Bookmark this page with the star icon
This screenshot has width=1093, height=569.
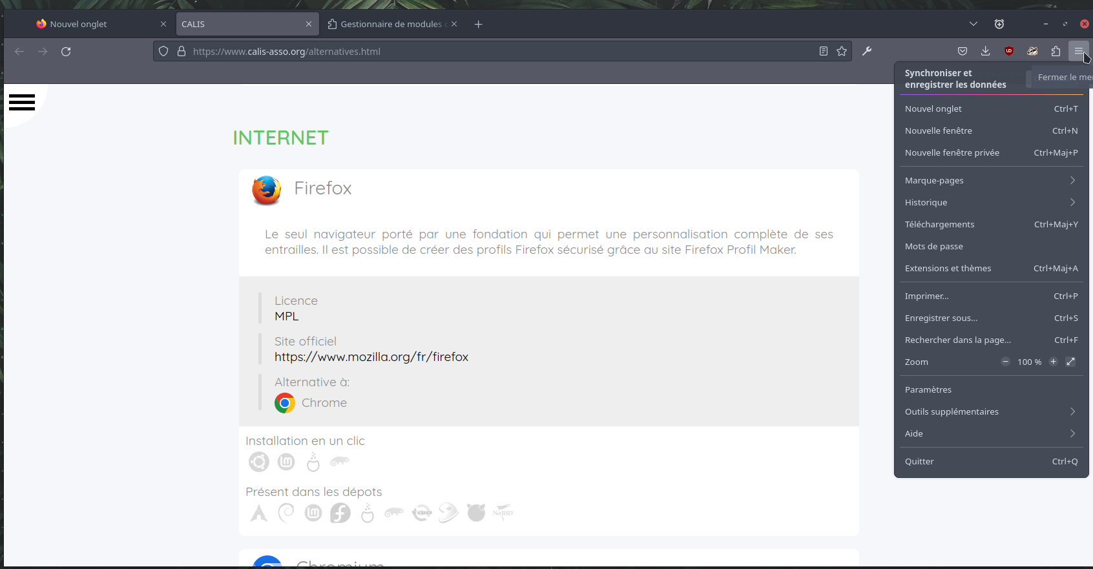(841, 51)
